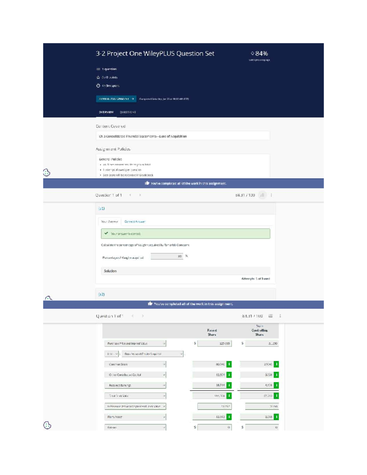
Task: Click green info icon beside Non-Controlling Total Book Value
Action: (x=276, y=396)
